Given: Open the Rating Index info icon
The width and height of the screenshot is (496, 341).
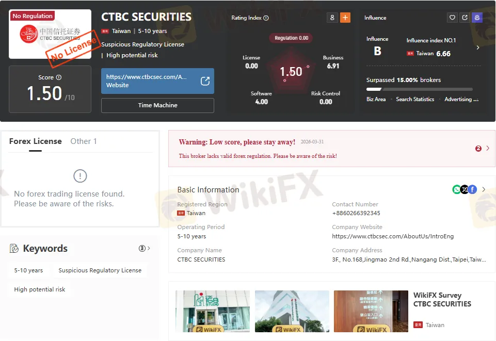Looking at the screenshot, I should point(266,18).
